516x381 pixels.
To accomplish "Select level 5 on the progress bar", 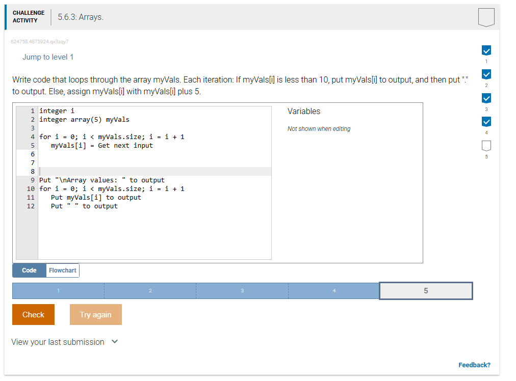I will coord(426,290).
